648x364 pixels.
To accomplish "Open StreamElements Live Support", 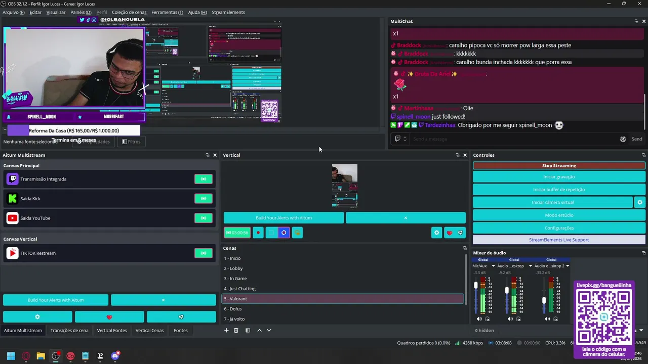I will tap(559, 240).
